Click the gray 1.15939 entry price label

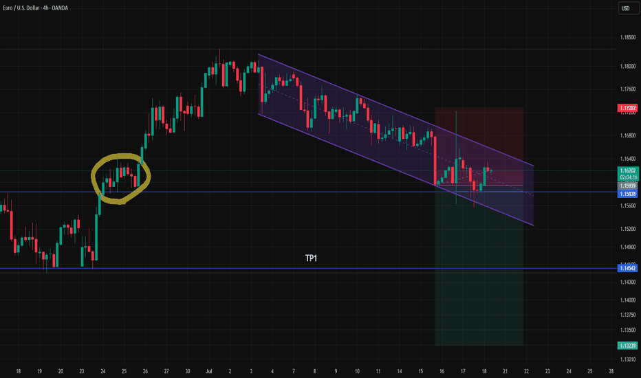(627, 186)
